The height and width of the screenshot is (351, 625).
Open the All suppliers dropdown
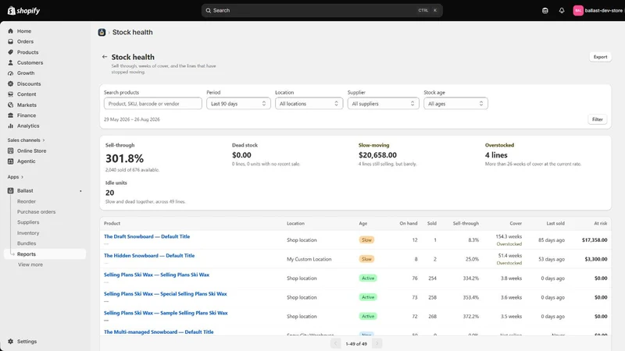point(383,104)
